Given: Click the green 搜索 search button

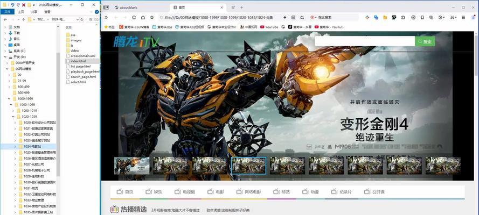Looking at the screenshot, I should point(425,41).
